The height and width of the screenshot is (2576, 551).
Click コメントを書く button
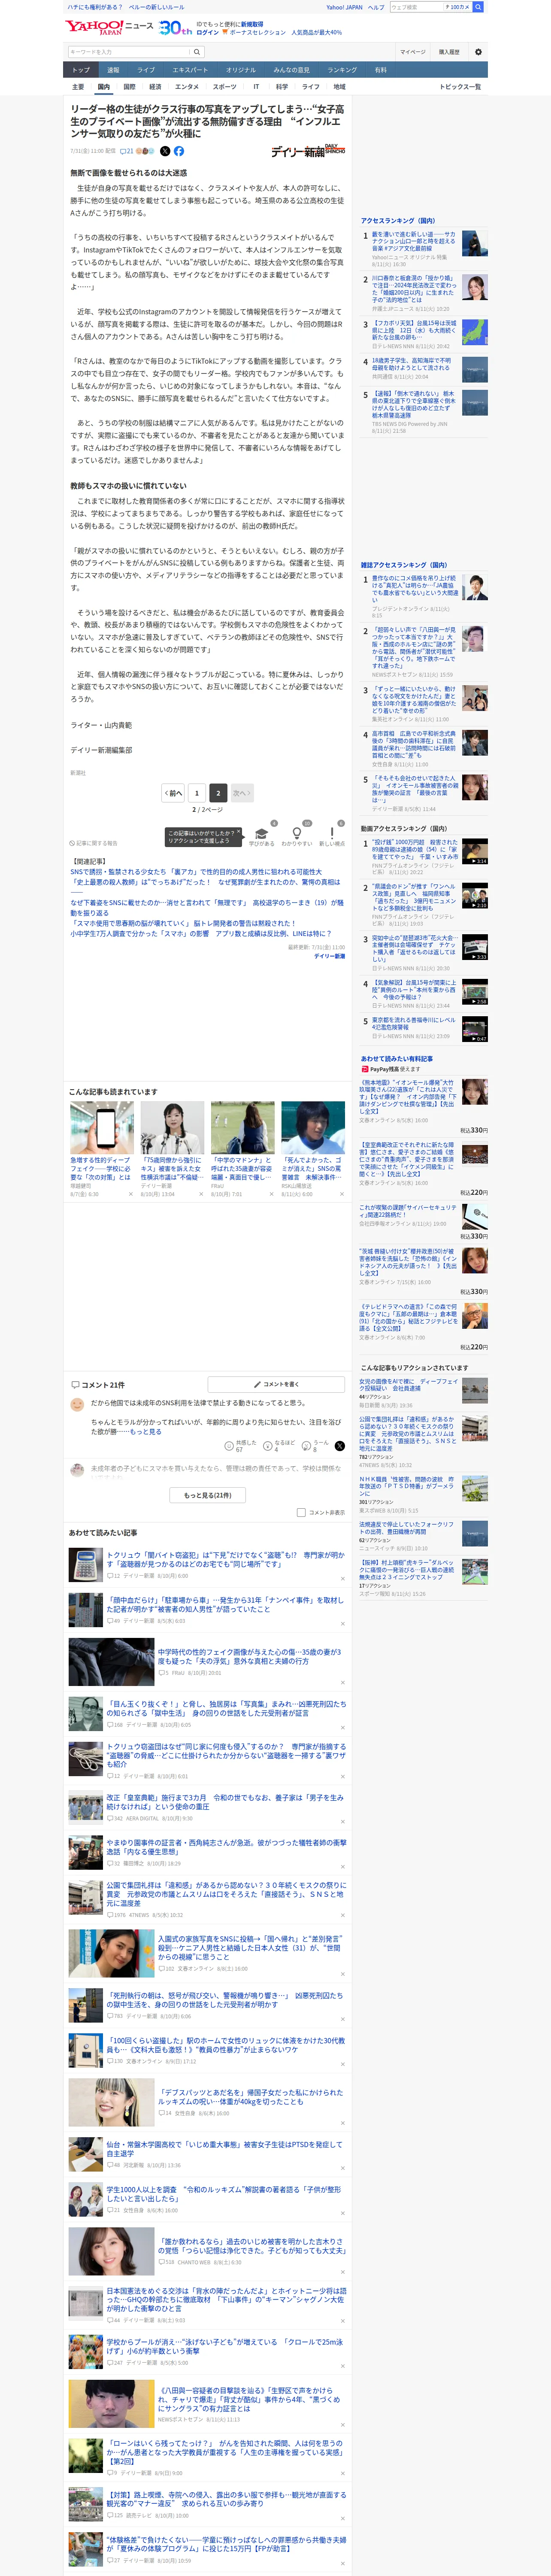click(277, 1384)
